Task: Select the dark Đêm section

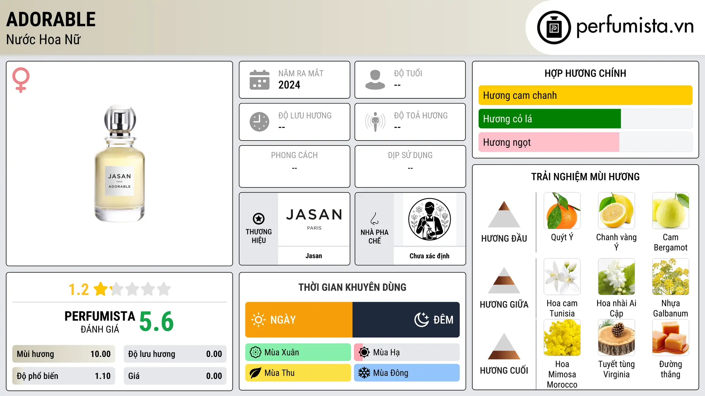Action: pyautogui.click(x=406, y=320)
